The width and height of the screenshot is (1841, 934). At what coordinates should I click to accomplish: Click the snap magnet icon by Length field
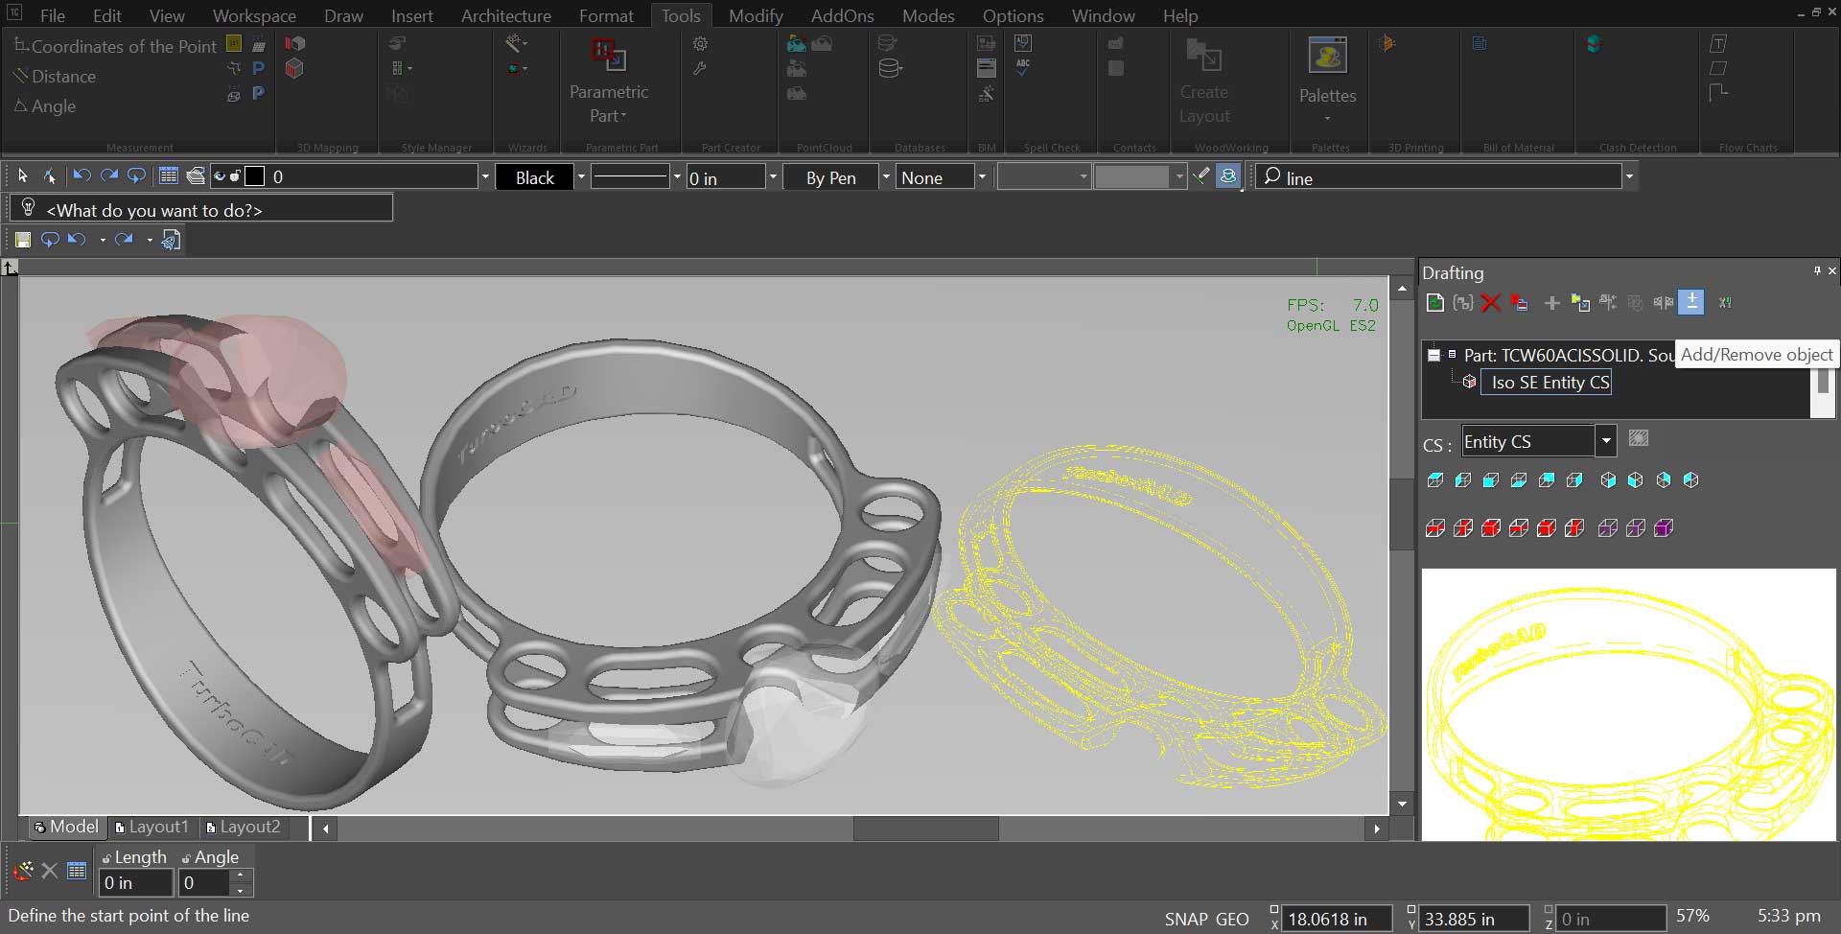click(23, 871)
